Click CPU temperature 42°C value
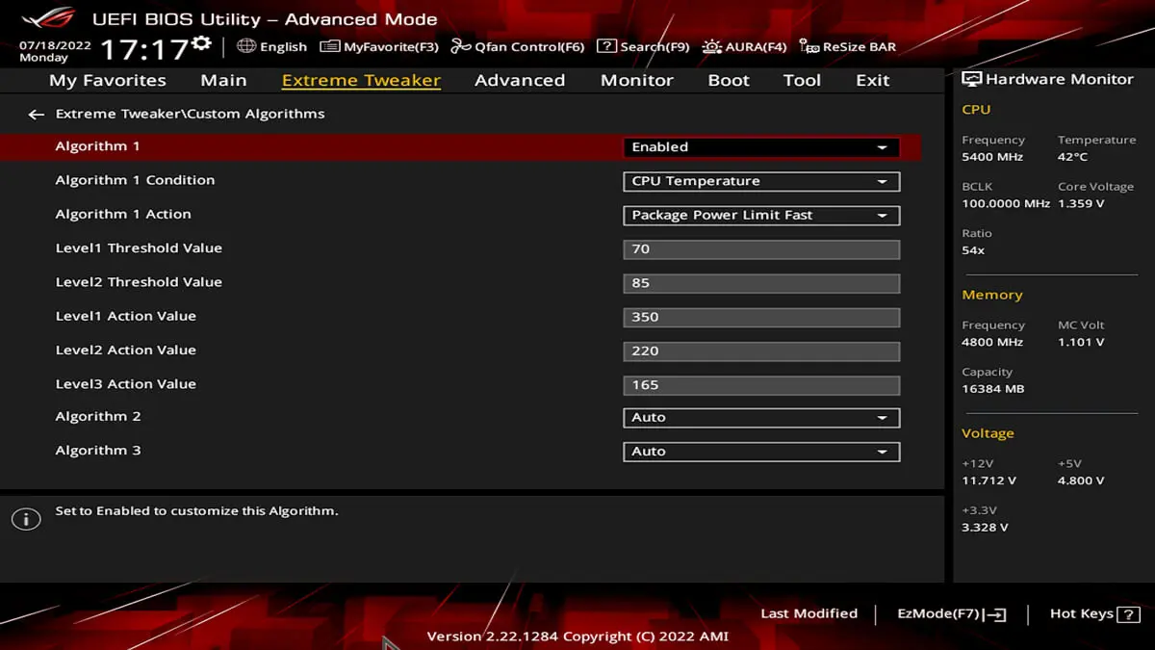Viewport: 1155px width, 650px height. tap(1072, 156)
